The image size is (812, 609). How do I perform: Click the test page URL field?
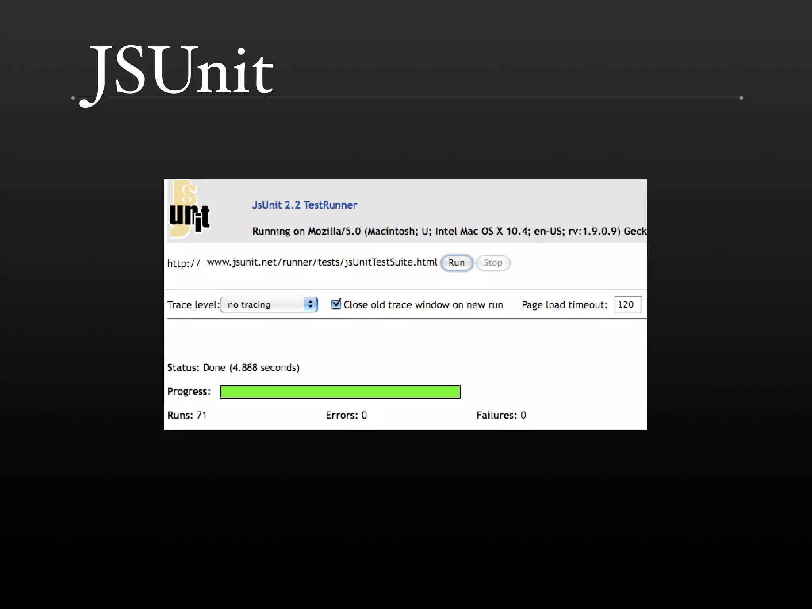pyautogui.click(x=322, y=262)
